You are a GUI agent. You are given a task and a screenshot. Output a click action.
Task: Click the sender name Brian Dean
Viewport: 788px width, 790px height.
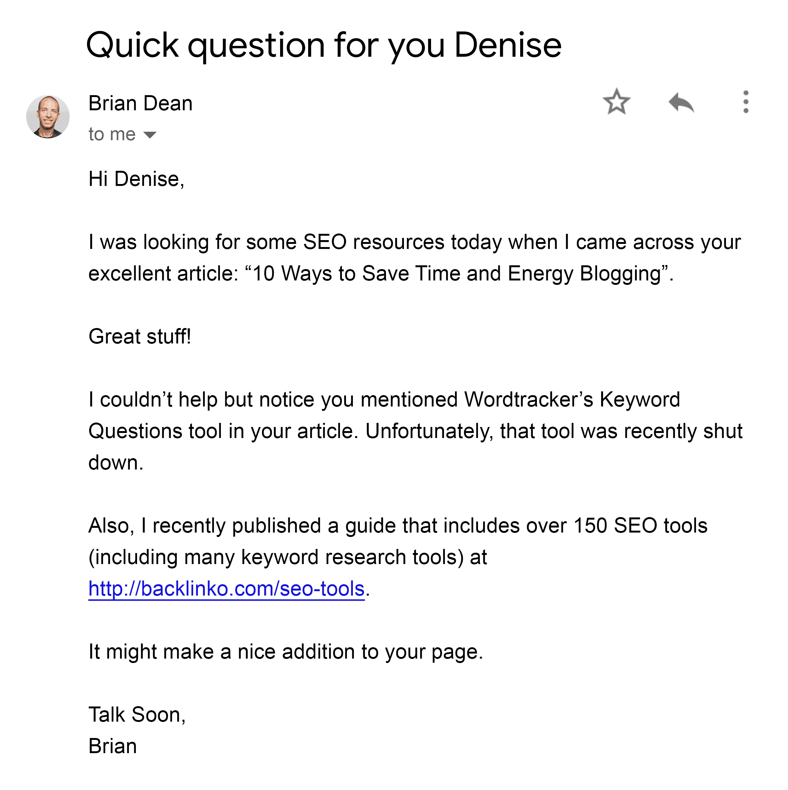tap(140, 103)
